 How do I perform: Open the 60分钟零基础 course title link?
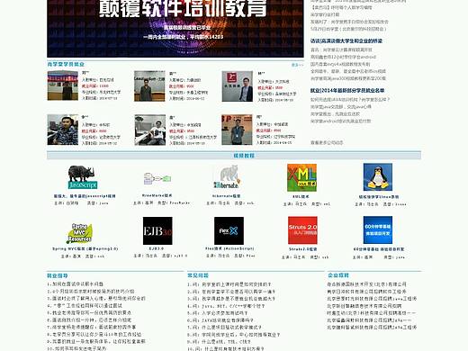379,249
